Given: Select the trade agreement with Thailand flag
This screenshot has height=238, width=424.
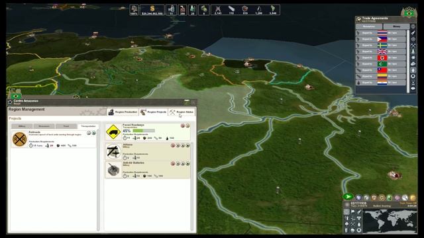Looking at the screenshot, I should (381, 33).
